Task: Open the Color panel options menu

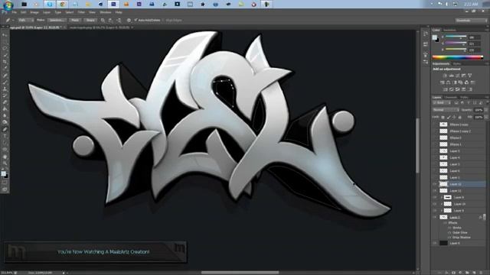Action: (x=487, y=30)
